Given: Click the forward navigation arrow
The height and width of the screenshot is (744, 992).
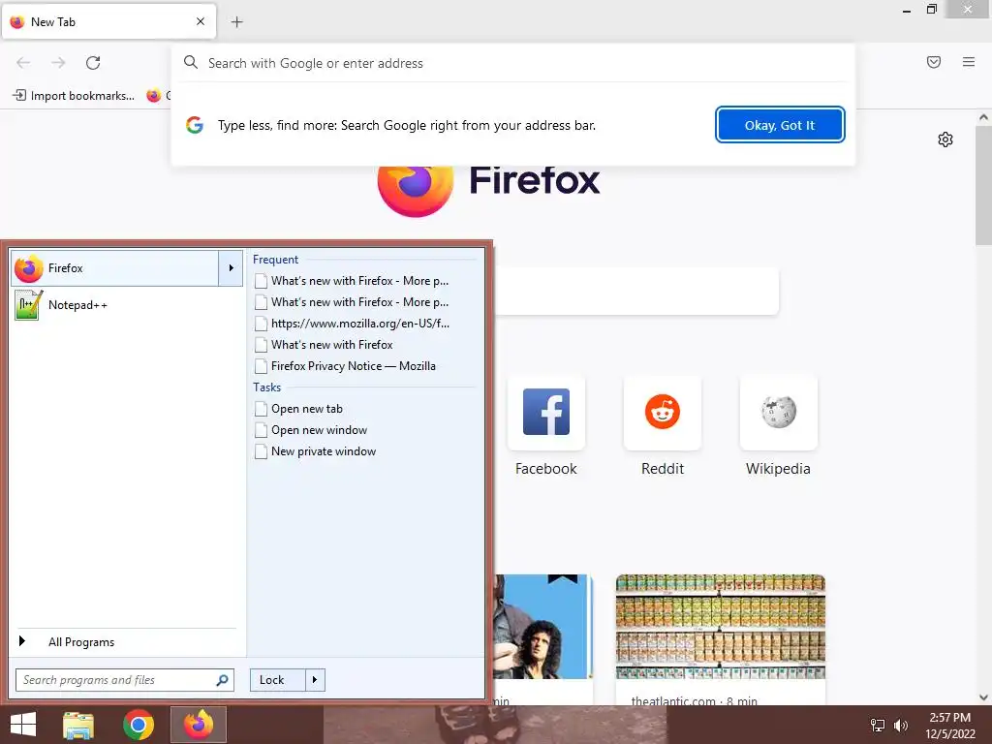Looking at the screenshot, I should point(58,63).
